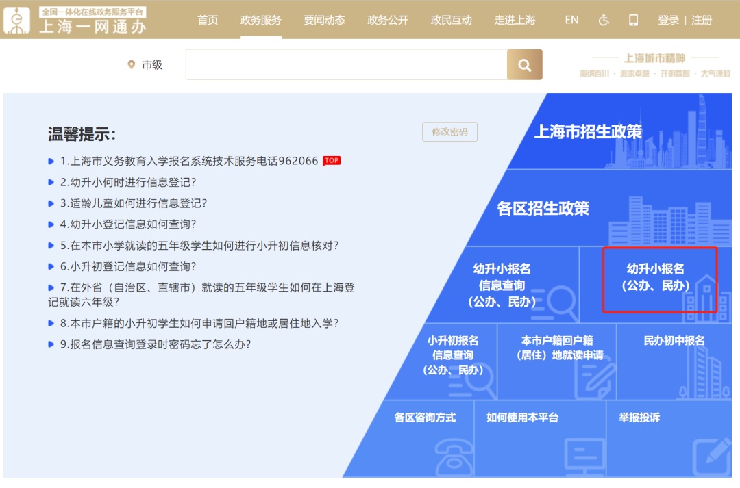Open the 政务公开 navigation item
The width and height of the screenshot is (740, 488).
388,20
